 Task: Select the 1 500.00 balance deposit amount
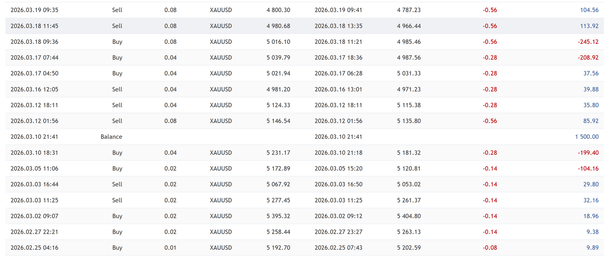pos(586,137)
